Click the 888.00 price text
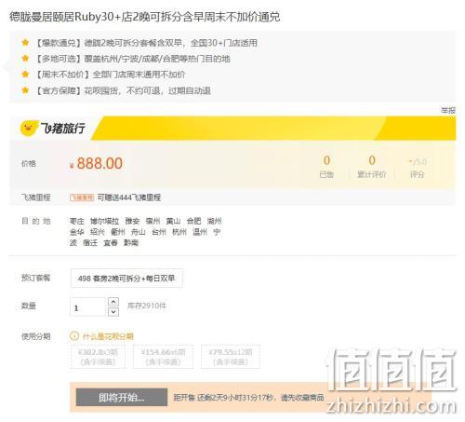 pos(100,163)
